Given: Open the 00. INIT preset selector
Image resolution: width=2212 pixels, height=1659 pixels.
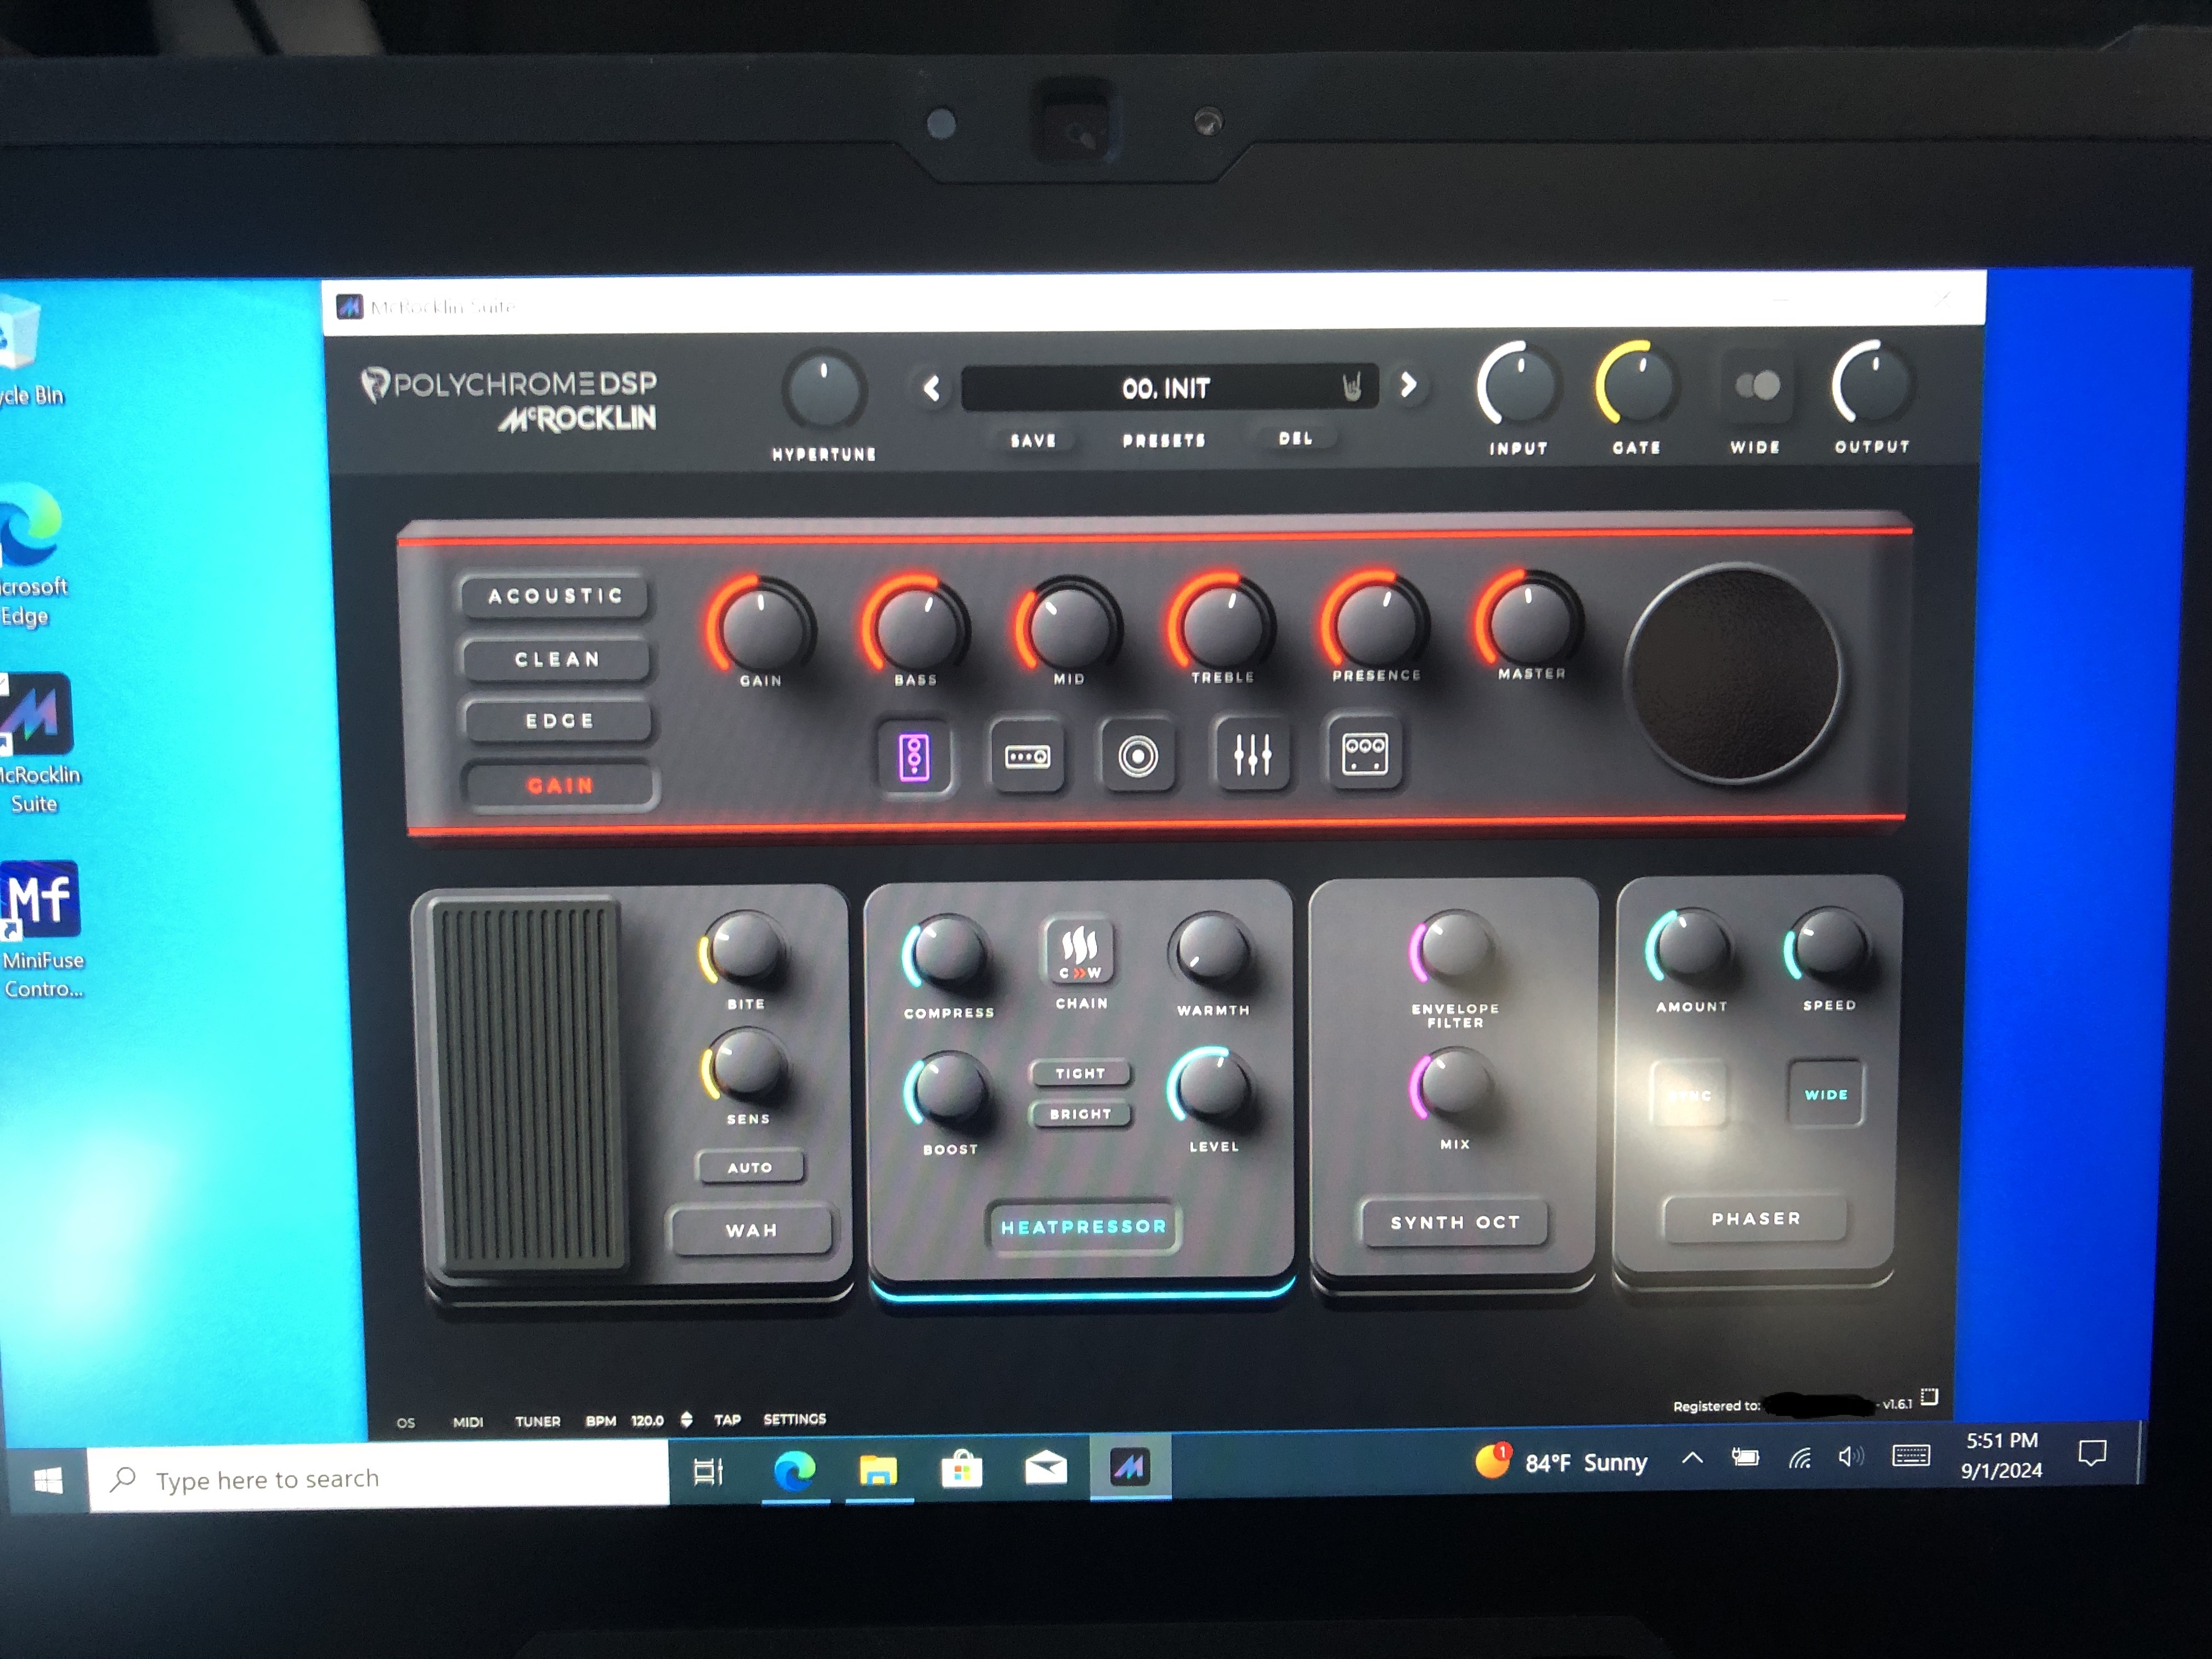Looking at the screenshot, I should (1165, 388).
